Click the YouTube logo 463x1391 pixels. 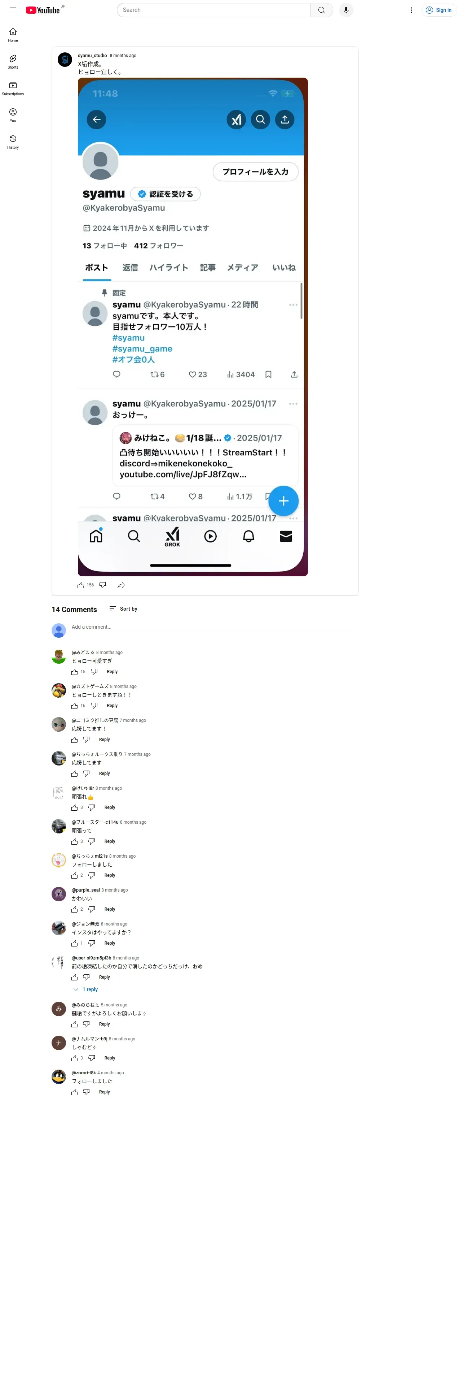point(43,10)
